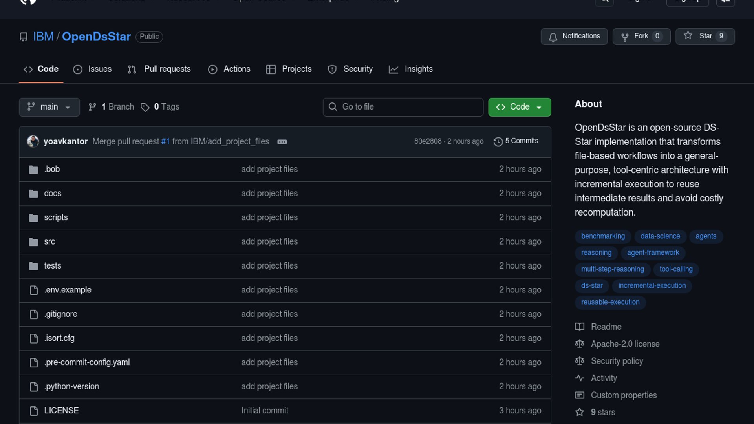The image size is (754, 424).
Task: Expand the commit message ellipsis icon
Action: point(282,142)
